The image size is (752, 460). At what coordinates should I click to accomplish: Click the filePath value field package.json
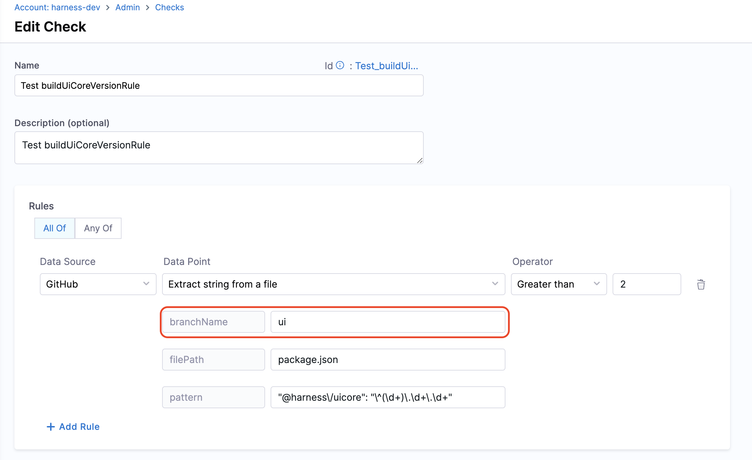pyautogui.click(x=388, y=360)
